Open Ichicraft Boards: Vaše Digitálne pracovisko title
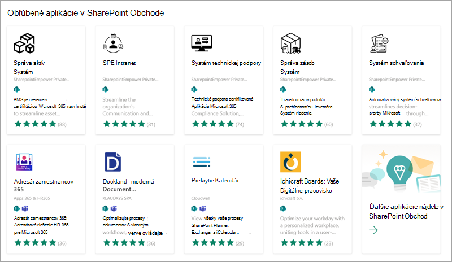 (310, 186)
